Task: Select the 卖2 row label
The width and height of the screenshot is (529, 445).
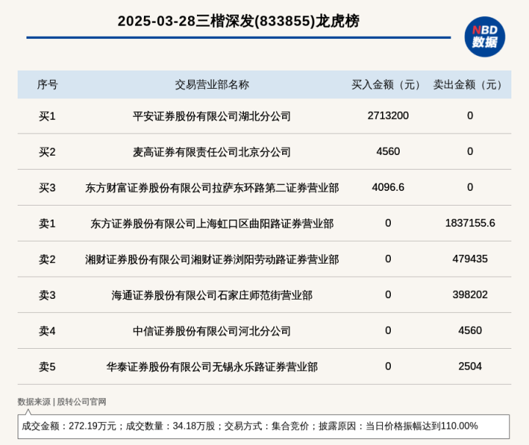Action: [47, 260]
